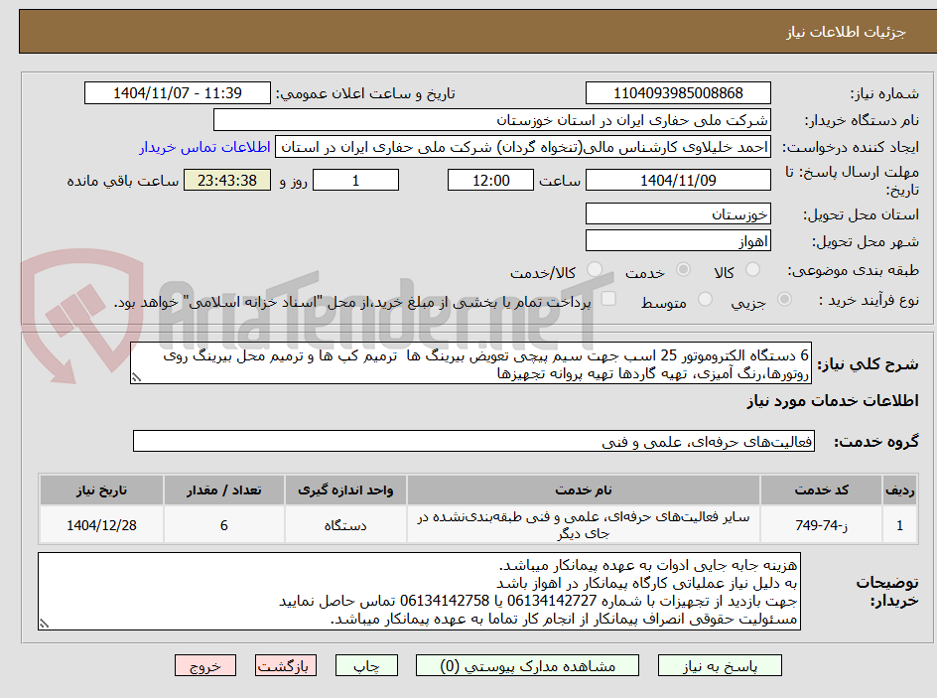Select the خدمت radio option
Viewport: 937px width, 698px height.
tap(684, 270)
